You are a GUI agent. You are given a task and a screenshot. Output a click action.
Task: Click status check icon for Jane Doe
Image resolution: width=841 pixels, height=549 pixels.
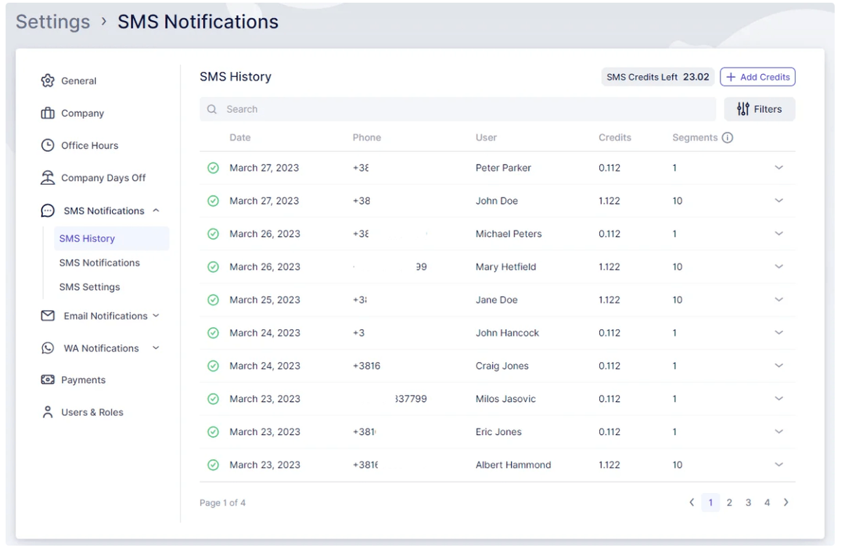[x=213, y=300]
